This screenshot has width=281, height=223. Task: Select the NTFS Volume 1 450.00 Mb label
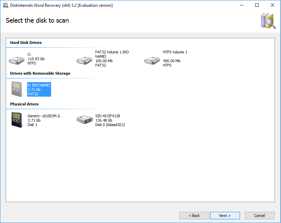coord(175,59)
